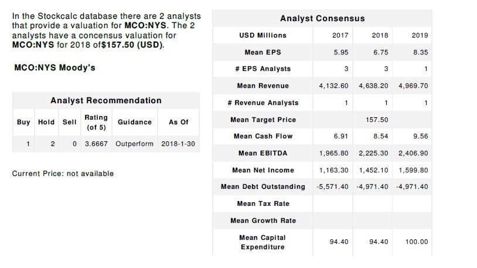This screenshot has height=268, width=477.
Task: Click the Analyst Recommendation table heading
Action: [x=106, y=100]
